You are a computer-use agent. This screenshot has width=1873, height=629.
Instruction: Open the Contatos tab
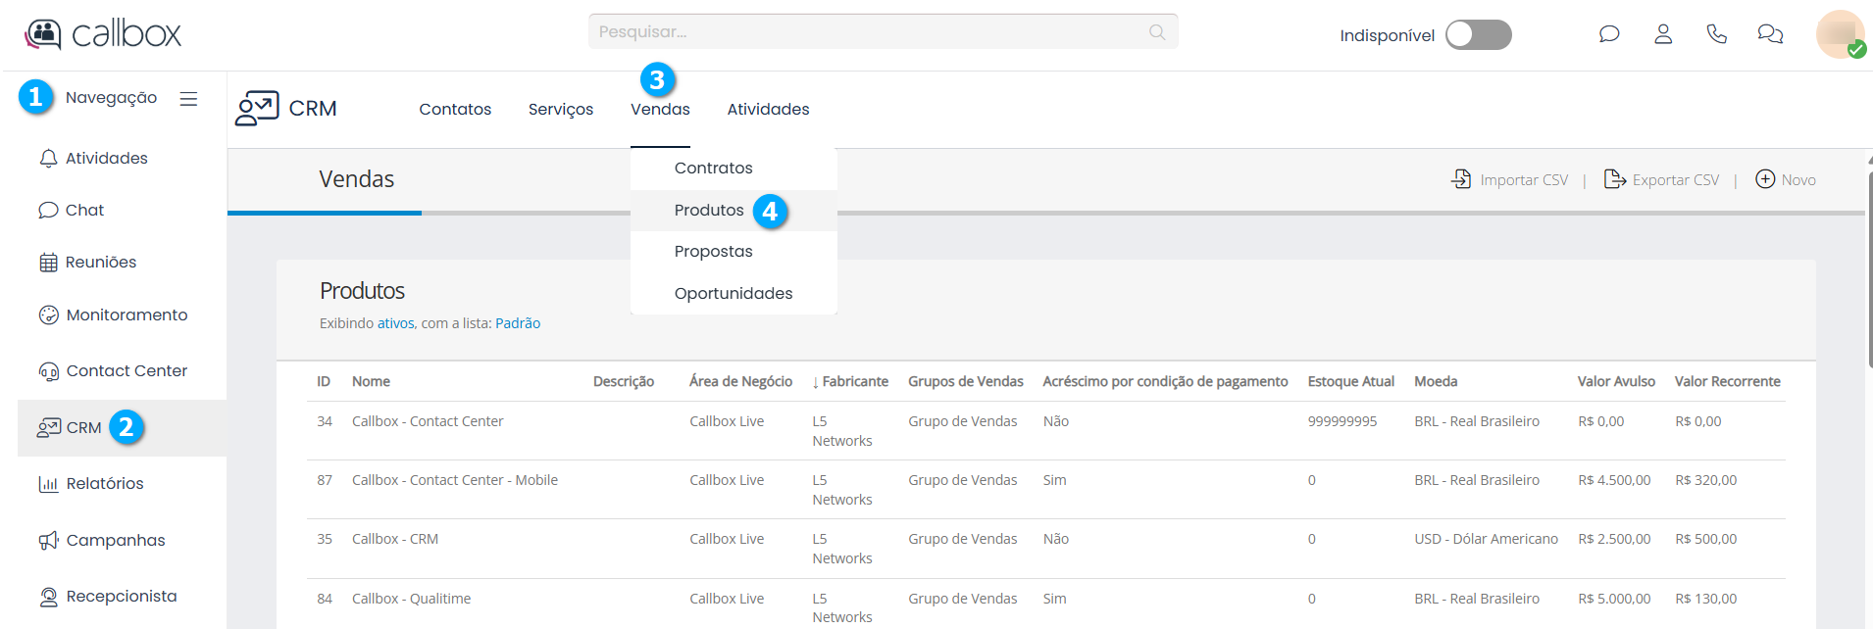(455, 110)
